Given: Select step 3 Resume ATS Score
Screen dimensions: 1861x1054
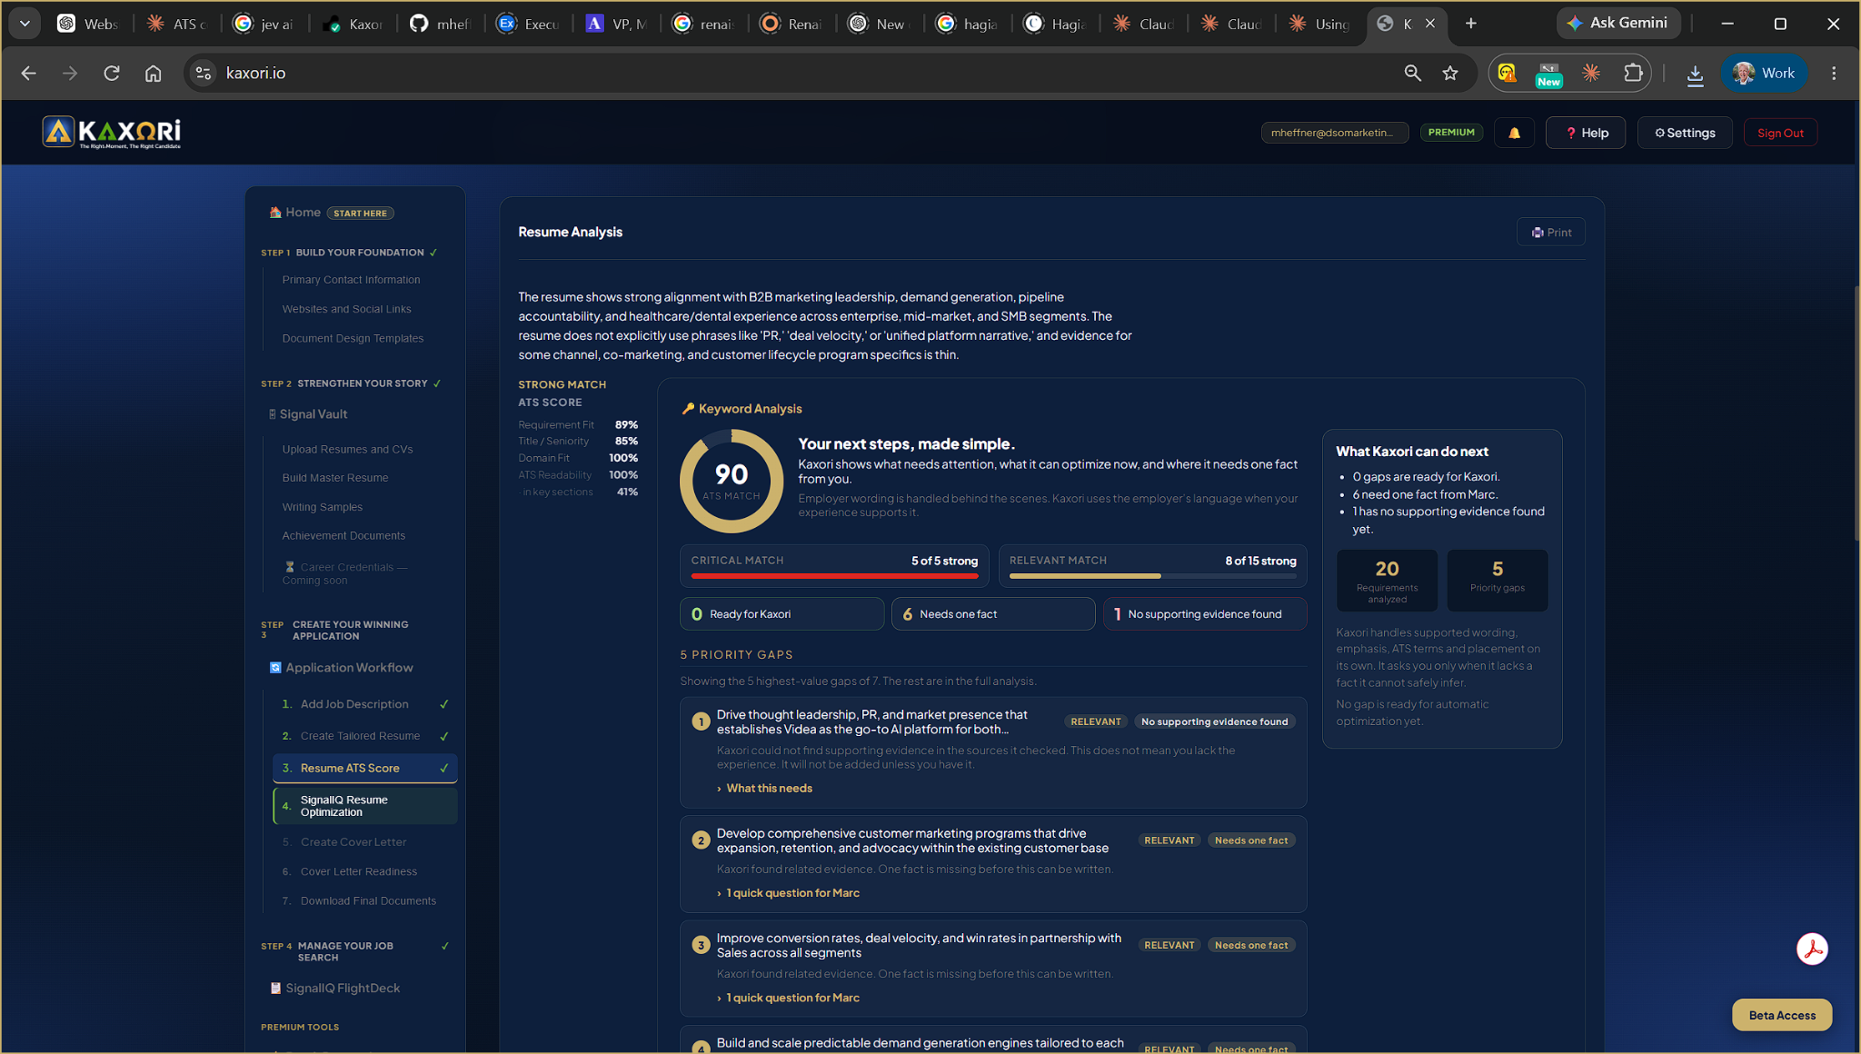Looking at the screenshot, I should pyautogui.click(x=364, y=769).
